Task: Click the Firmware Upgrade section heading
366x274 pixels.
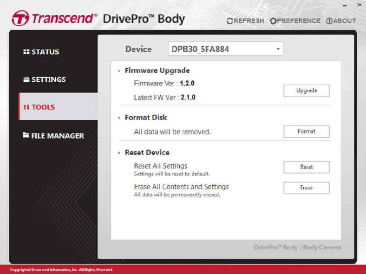Action: click(x=157, y=71)
